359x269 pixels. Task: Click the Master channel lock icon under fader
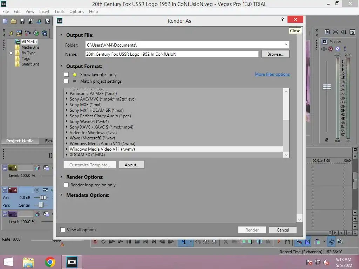click(327, 140)
